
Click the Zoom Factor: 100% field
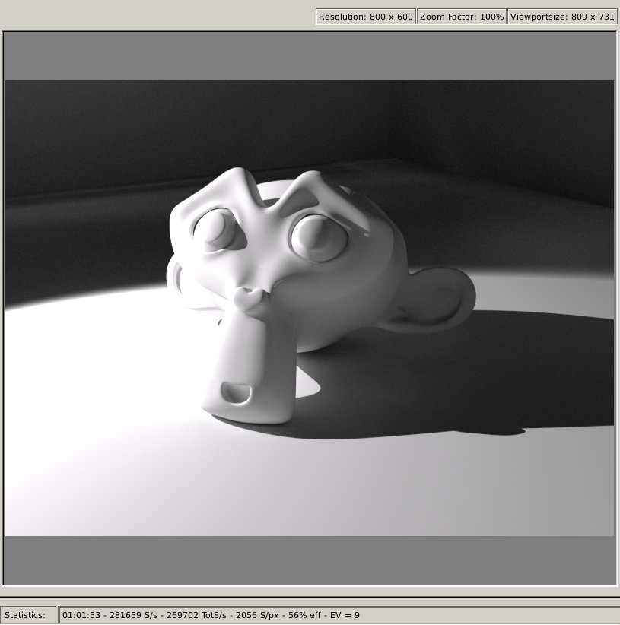pyautogui.click(x=462, y=17)
